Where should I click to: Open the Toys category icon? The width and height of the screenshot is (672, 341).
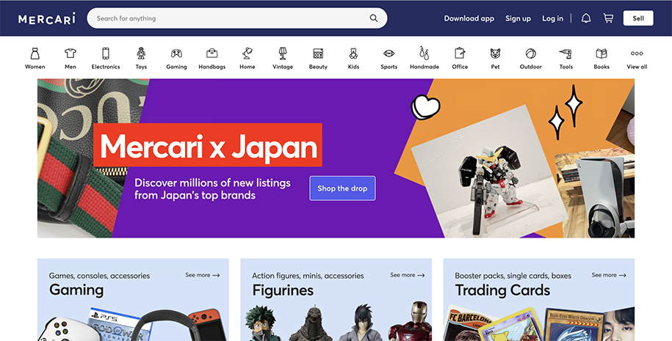(141, 54)
